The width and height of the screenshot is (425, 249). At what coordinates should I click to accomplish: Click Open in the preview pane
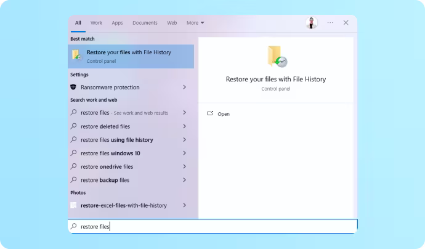tap(218, 114)
